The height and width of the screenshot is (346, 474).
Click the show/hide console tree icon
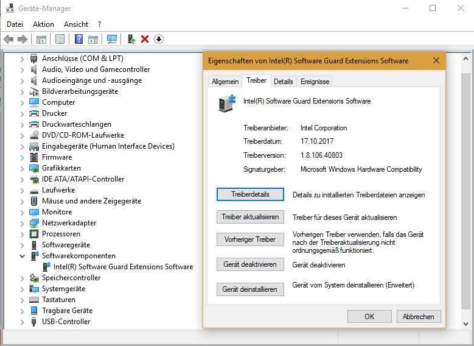[x=41, y=40]
